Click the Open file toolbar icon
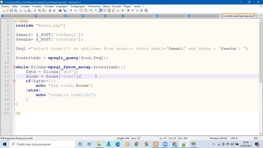The height and width of the screenshot is (148, 263). tap(7, 10)
